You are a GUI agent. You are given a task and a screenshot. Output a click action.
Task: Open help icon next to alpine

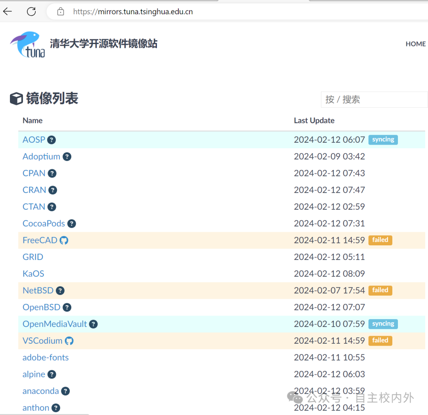(x=52, y=374)
